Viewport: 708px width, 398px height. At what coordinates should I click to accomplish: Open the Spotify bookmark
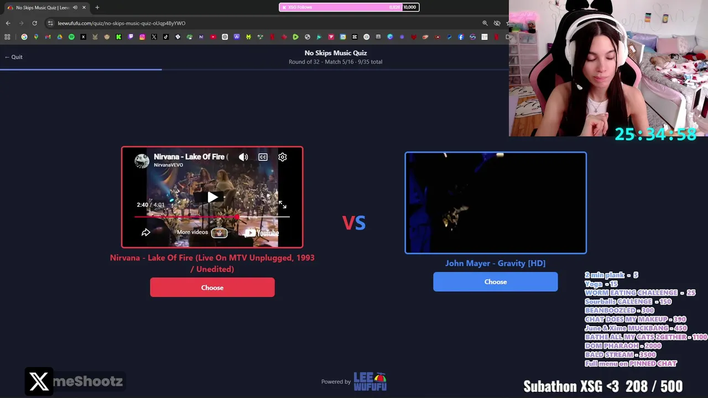71,37
